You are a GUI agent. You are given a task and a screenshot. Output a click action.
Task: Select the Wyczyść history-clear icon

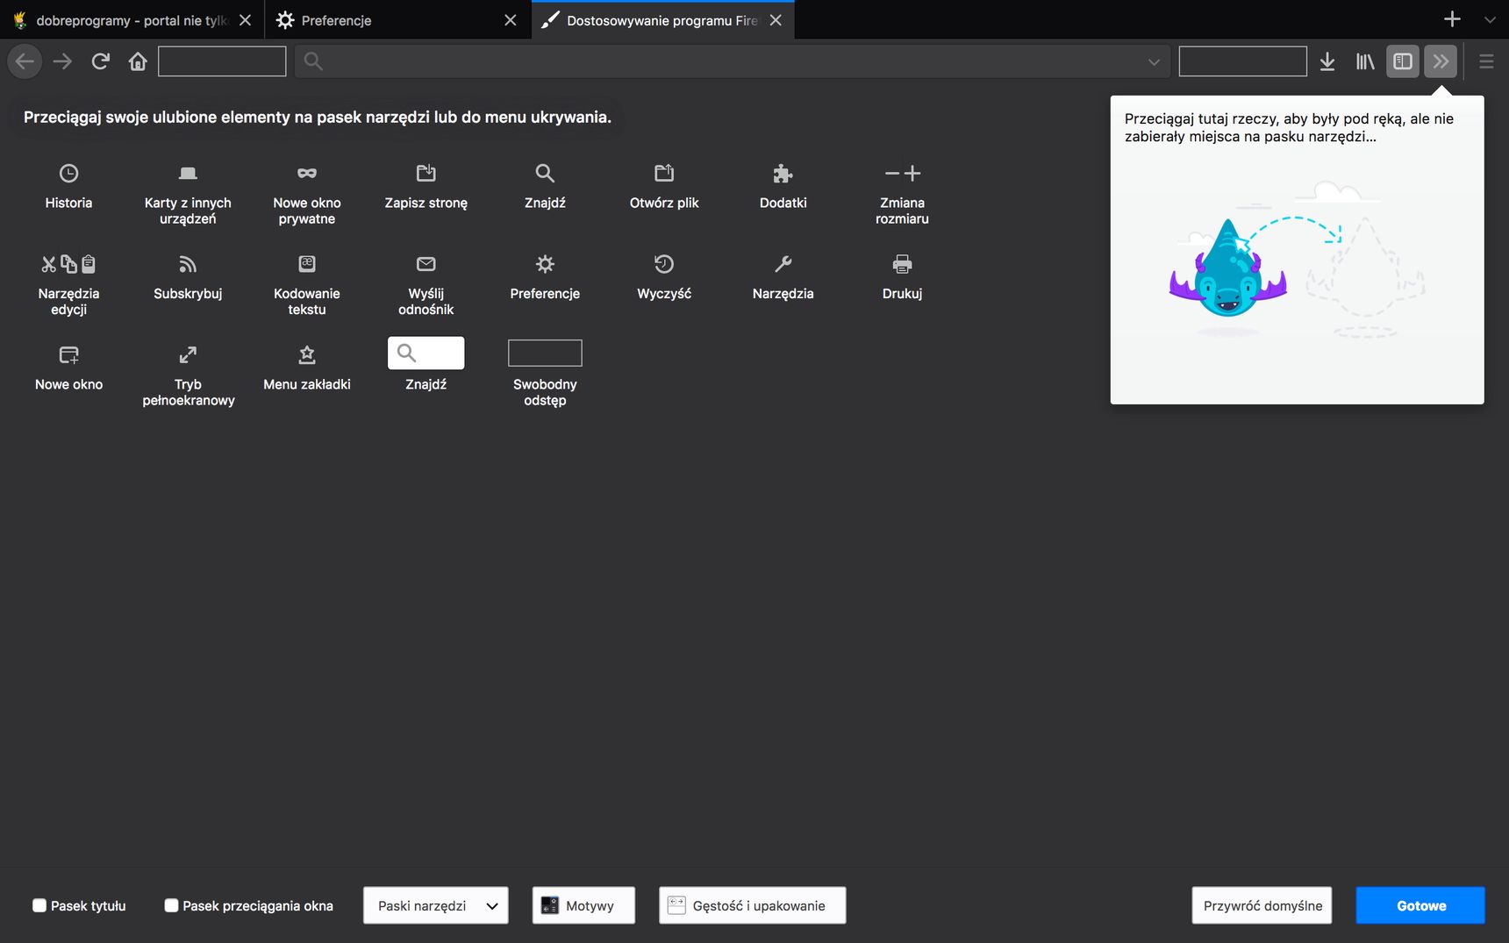(x=664, y=264)
